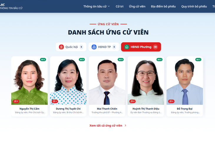Click the comment badge on Nguyễn Thị Cẩm photo
The width and height of the screenshot is (215, 143).
(x=16, y=101)
